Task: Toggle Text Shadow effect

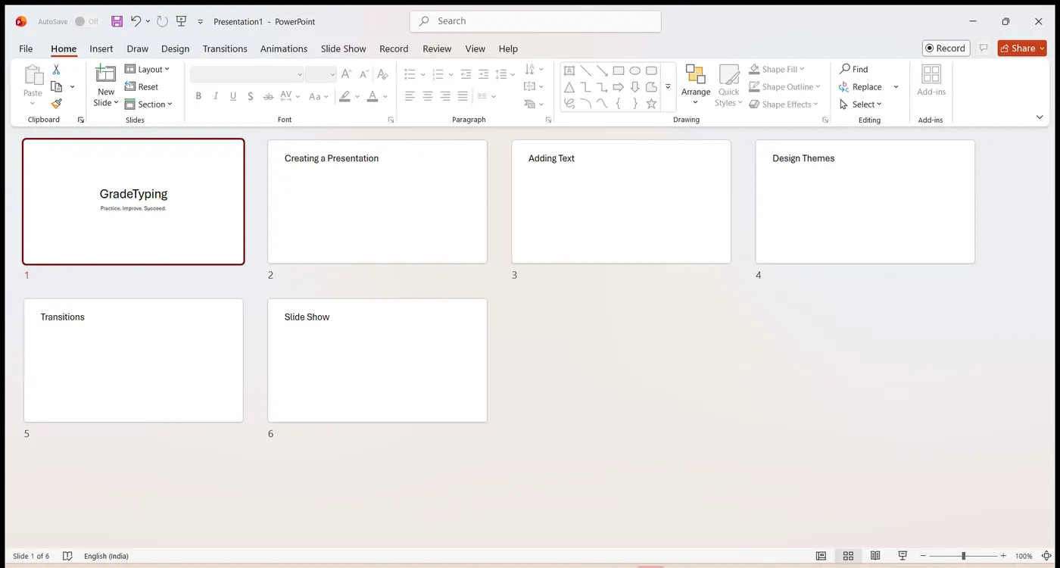Action: click(251, 96)
